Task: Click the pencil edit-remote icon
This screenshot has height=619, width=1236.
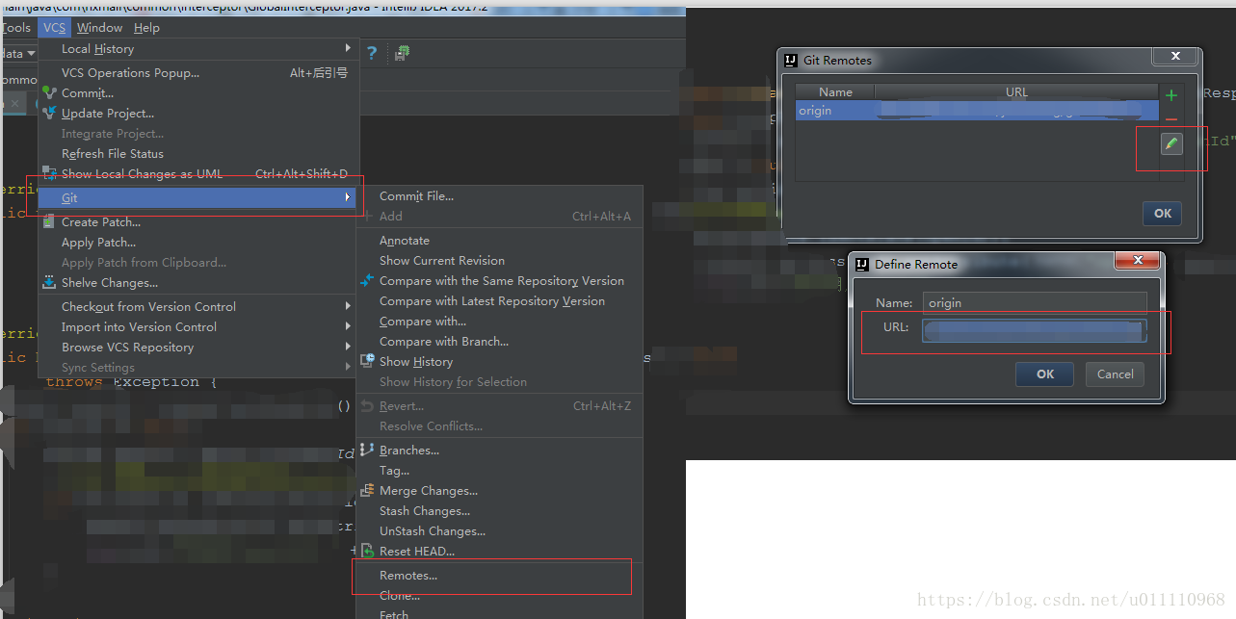Action: [1171, 144]
